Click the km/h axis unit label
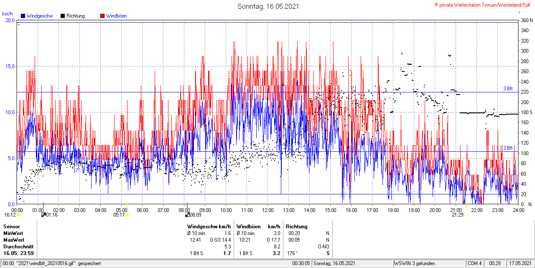Image resolution: width=535 pixels, height=268 pixels. pos(8,14)
